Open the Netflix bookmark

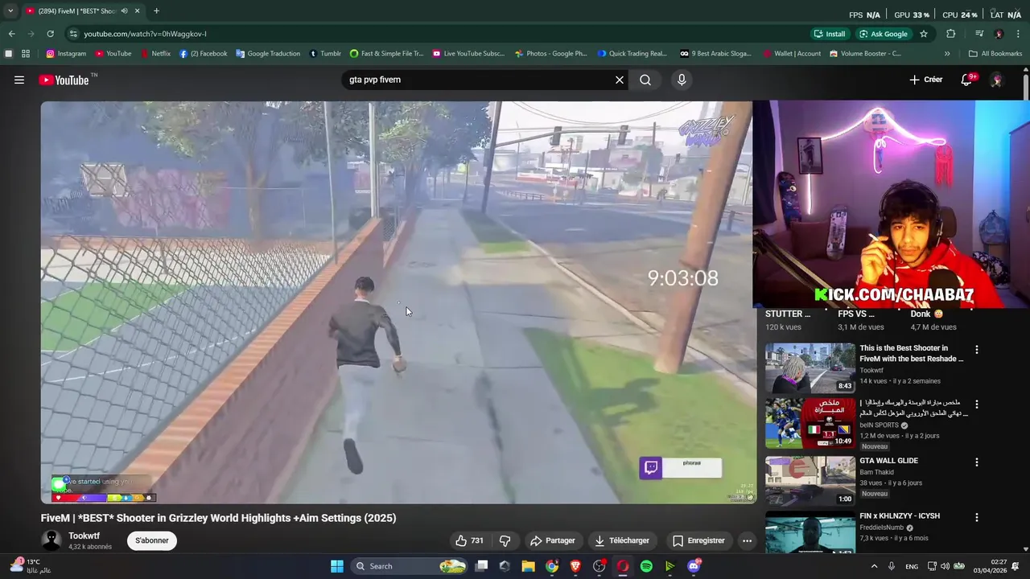click(x=155, y=54)
